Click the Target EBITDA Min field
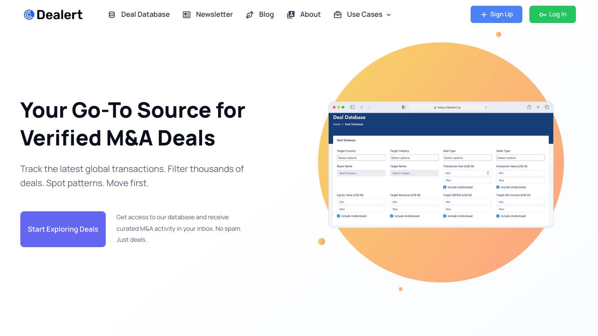 point(468,202)
